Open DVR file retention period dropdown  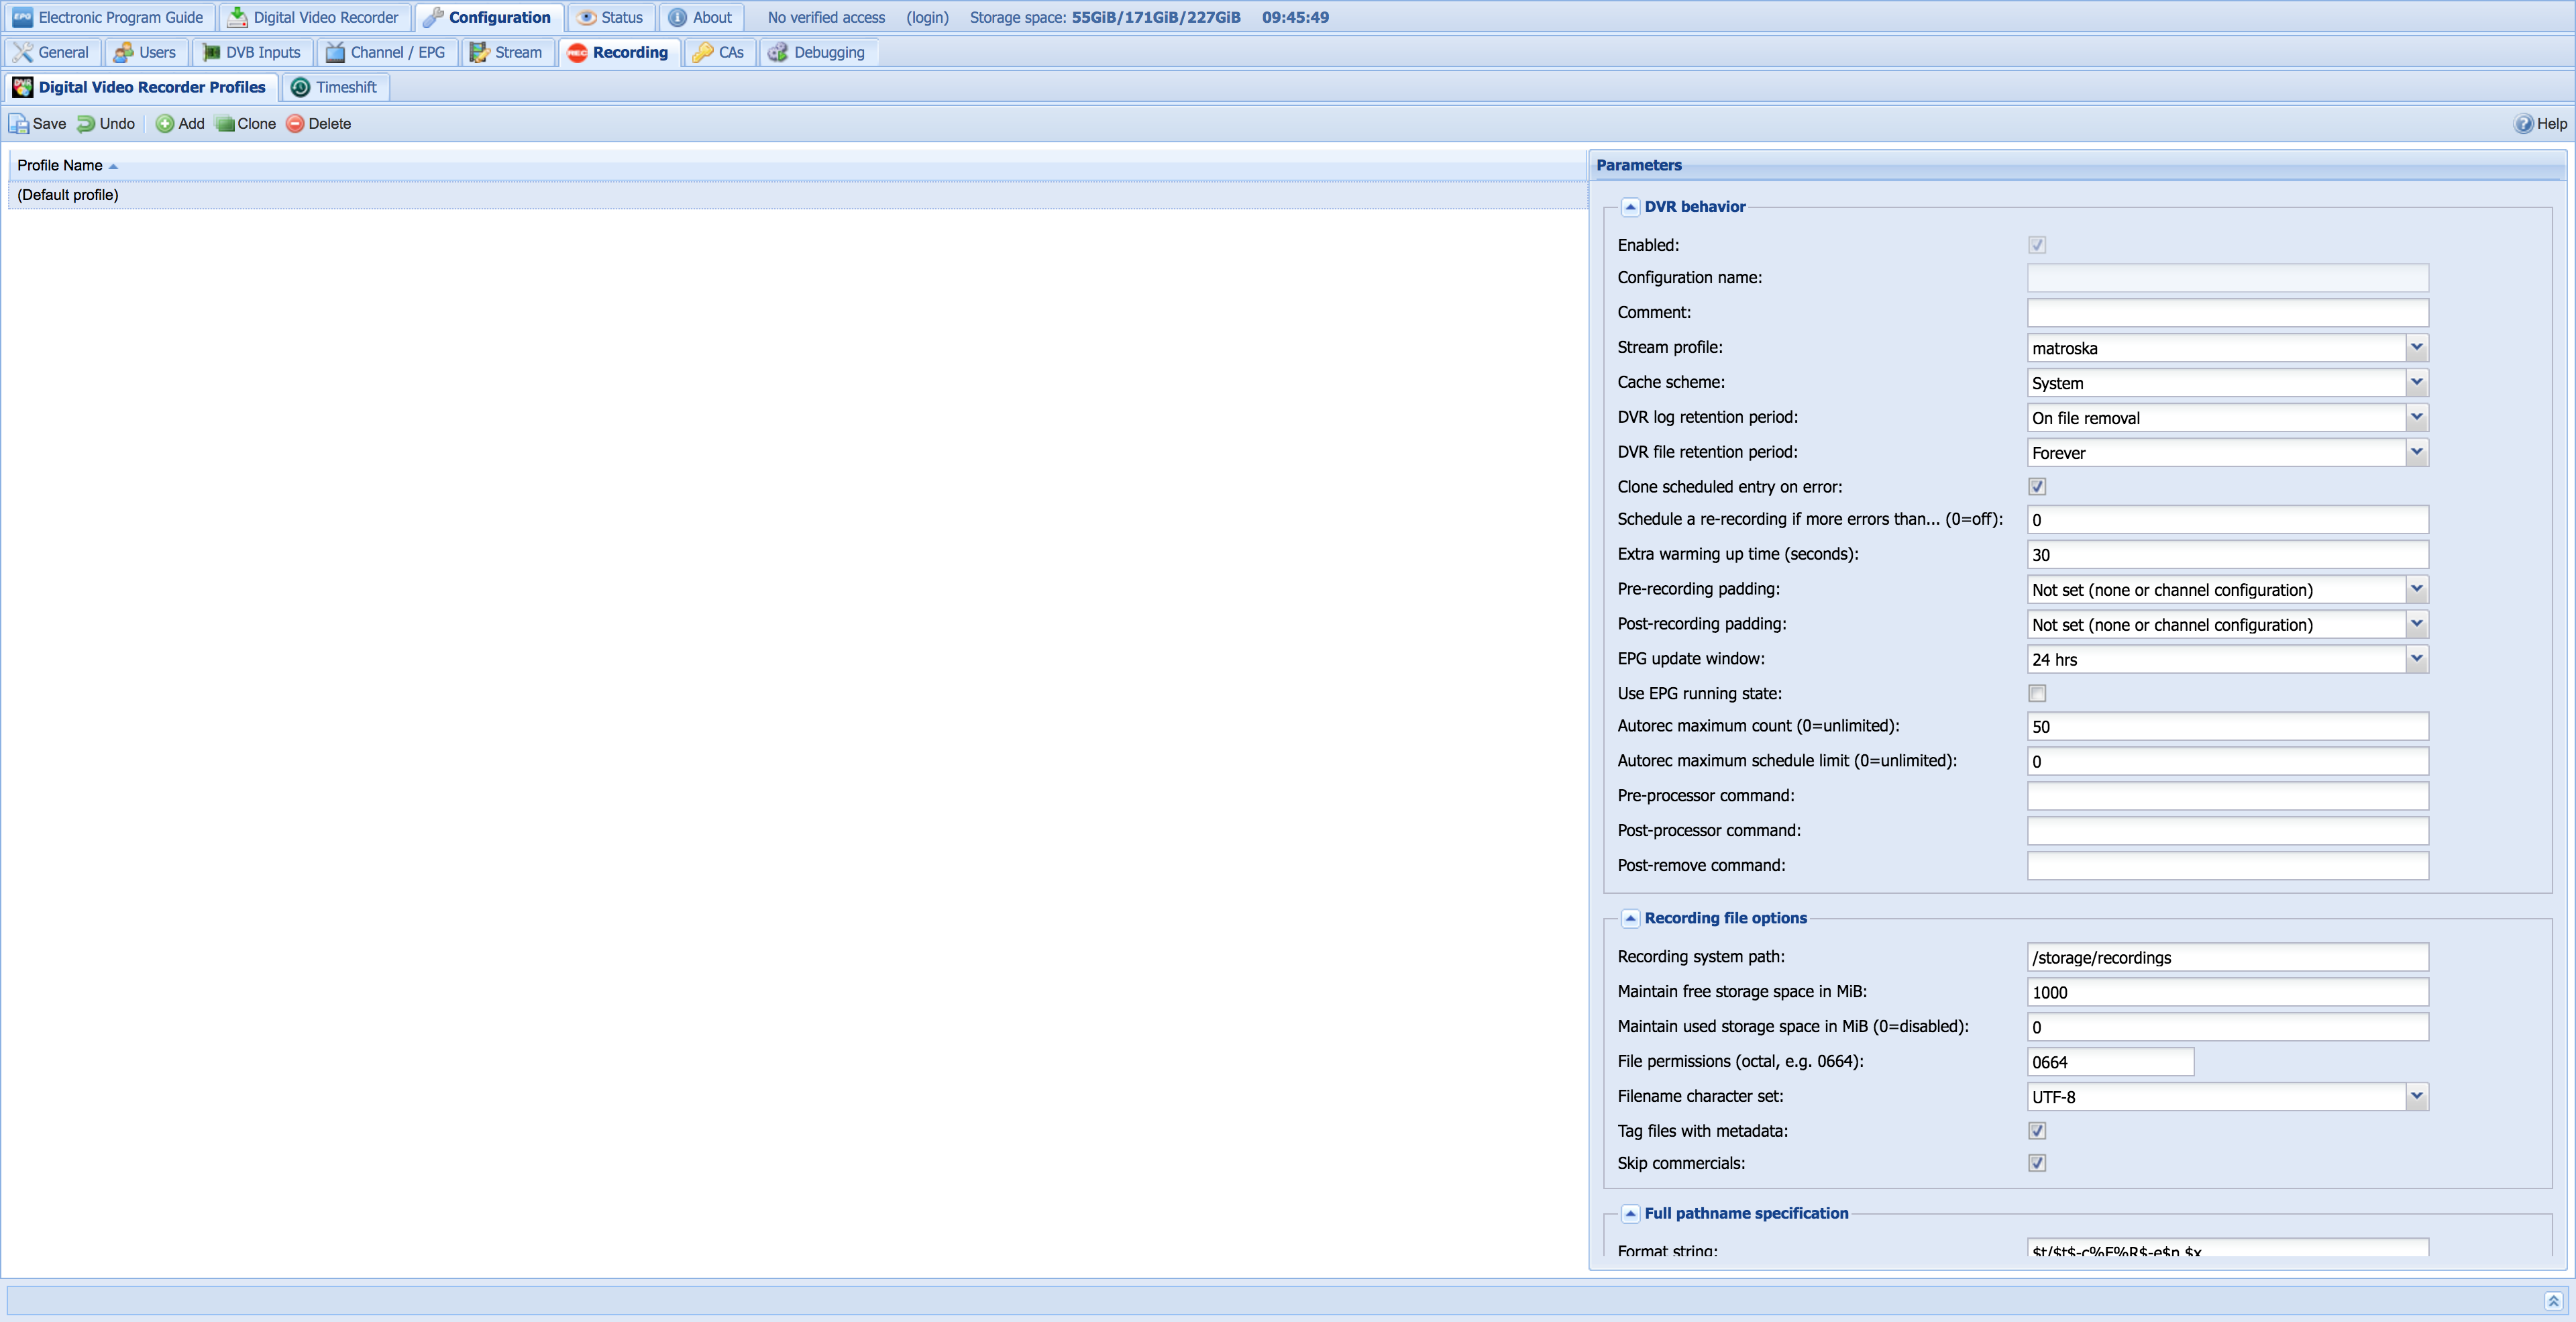pos(2416,453)
